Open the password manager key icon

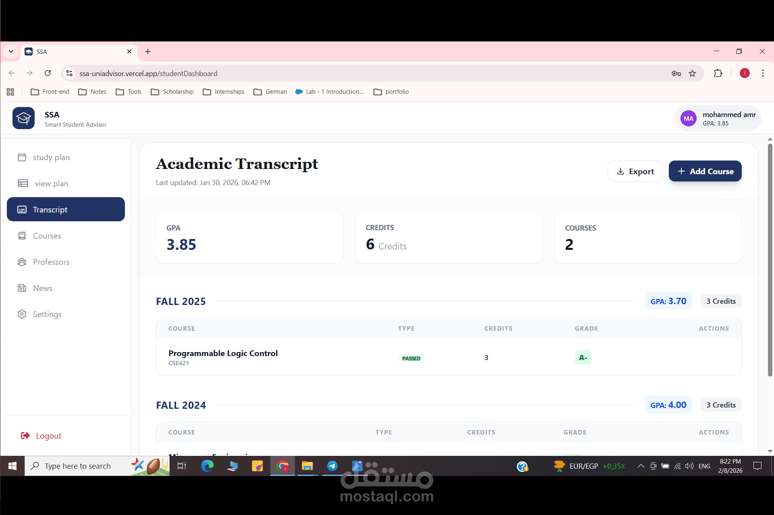676,73
